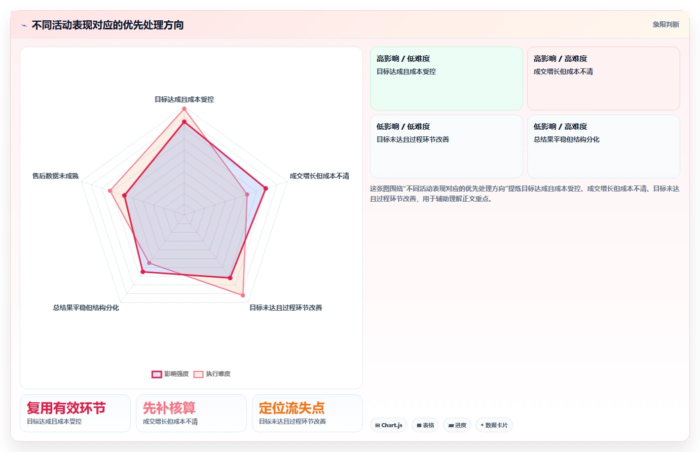700x452 pixels.
Task: Click 执行难度 data point on 成交增长但成本不清 axis
Action: [247, 194]
